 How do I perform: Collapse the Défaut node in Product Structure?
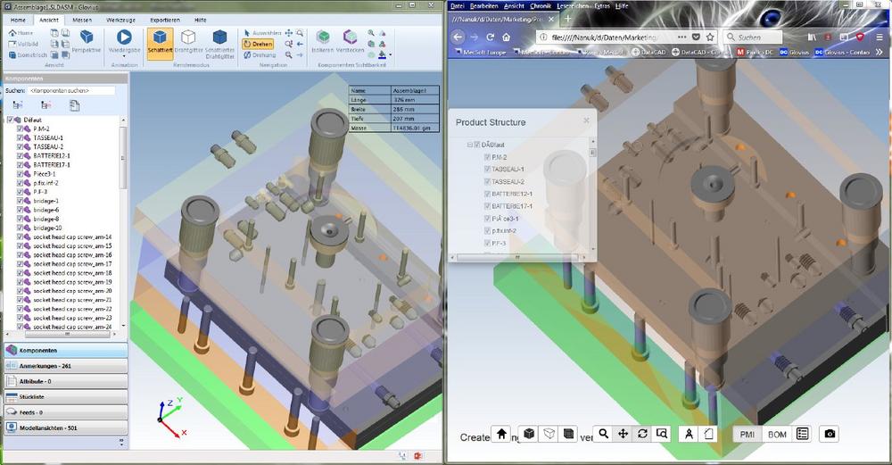pos(470,145)
